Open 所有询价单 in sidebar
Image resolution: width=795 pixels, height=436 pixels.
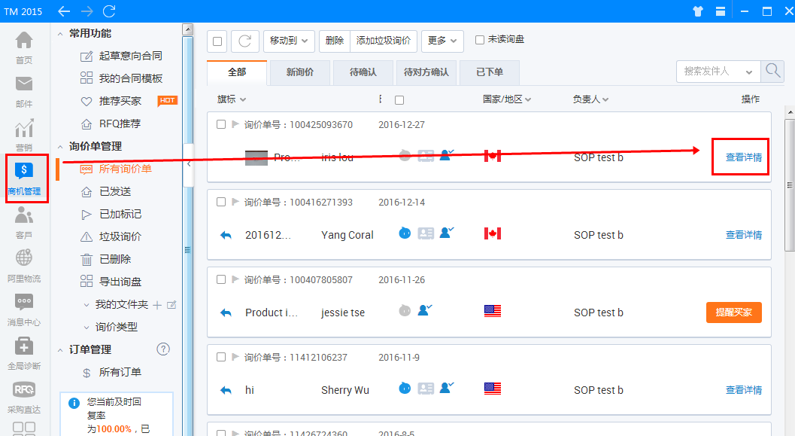(x=126, y=169)
